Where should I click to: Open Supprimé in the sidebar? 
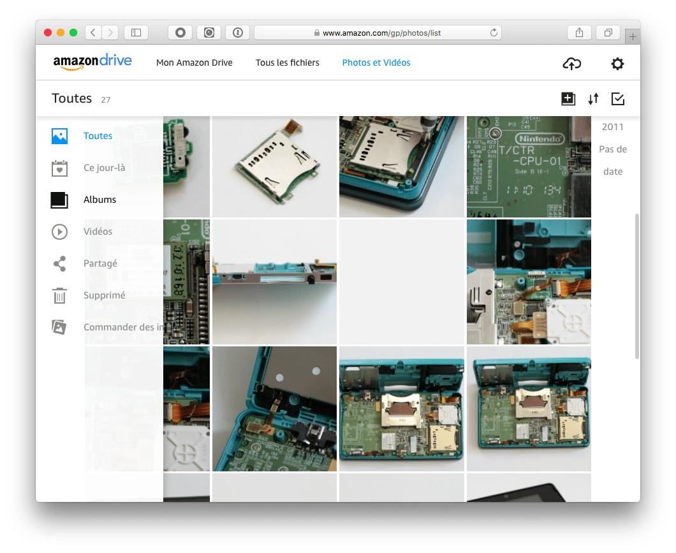(x=105, y=295)
